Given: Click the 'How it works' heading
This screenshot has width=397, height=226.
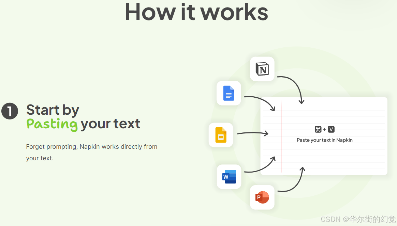Looking at the screenshot, I should (x=196, y=12).
